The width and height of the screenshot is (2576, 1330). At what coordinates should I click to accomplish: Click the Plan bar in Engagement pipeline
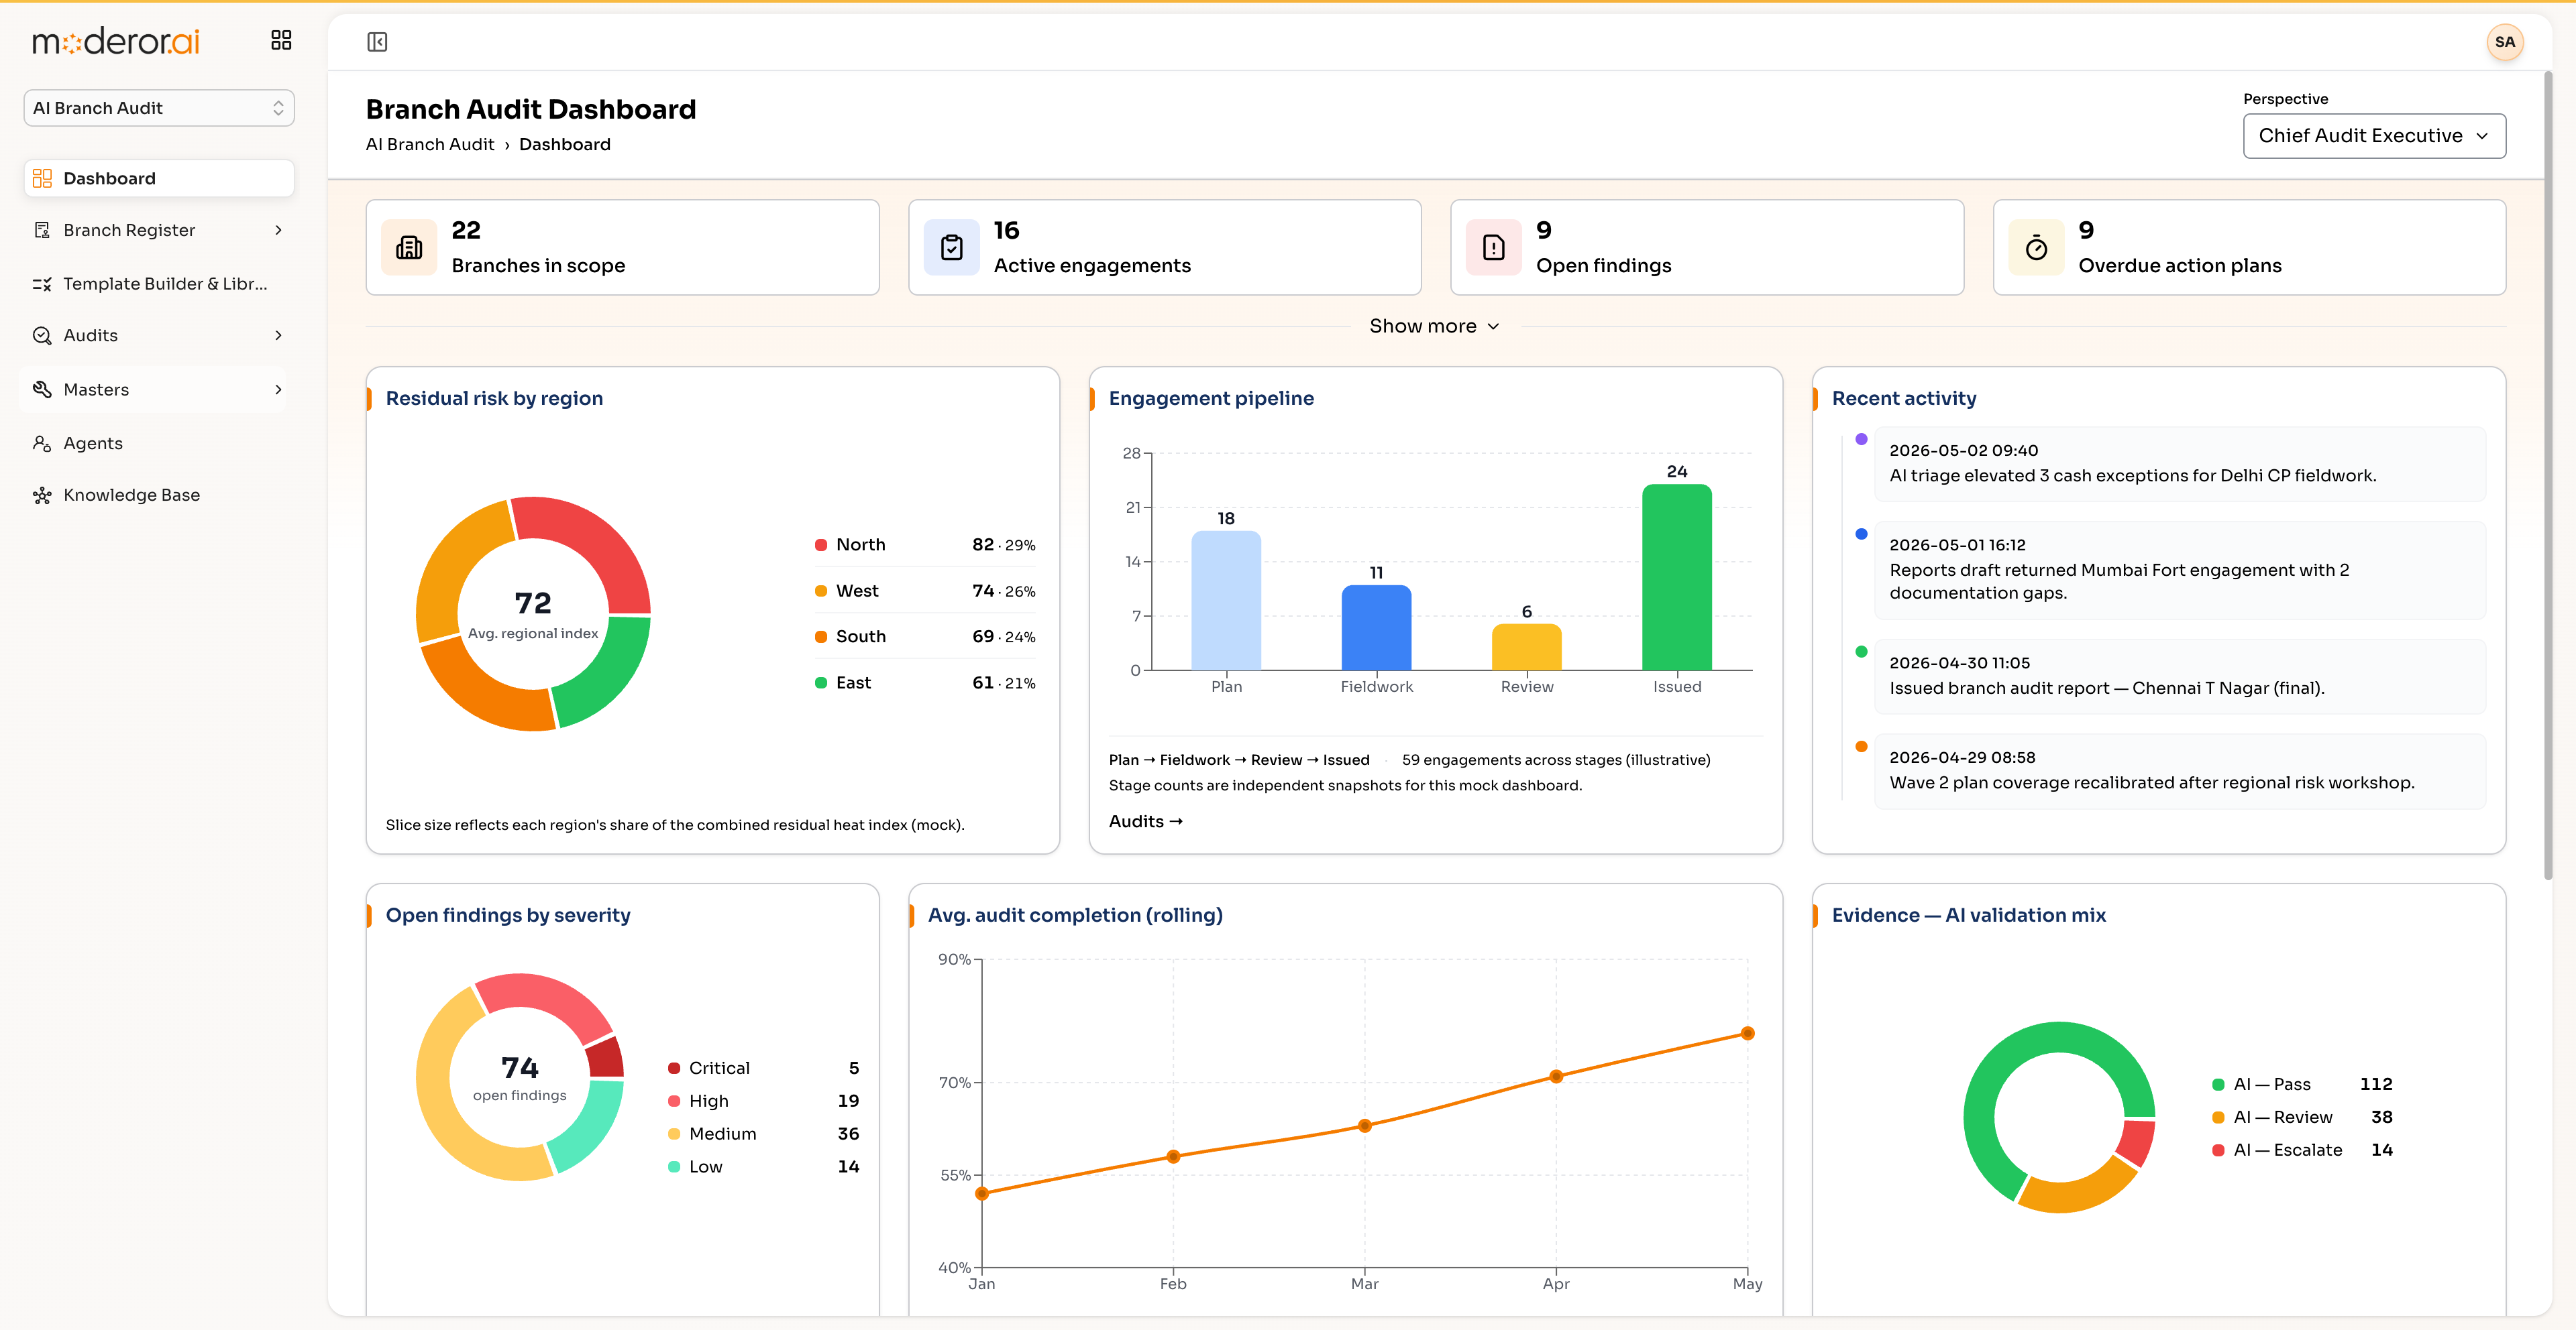pos(1226,601)
